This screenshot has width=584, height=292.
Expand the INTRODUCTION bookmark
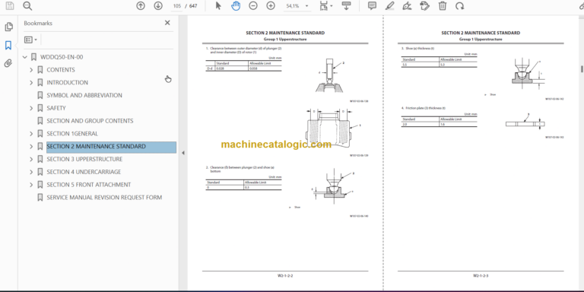point(31,82)
